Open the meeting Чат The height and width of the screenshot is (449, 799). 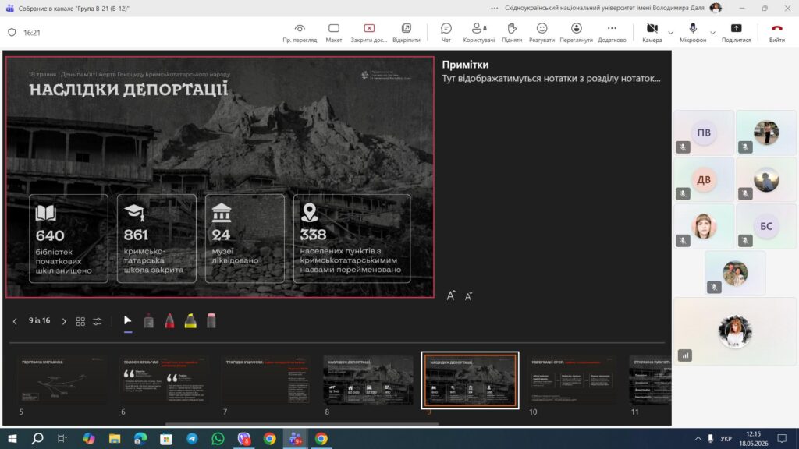(446, 33)
